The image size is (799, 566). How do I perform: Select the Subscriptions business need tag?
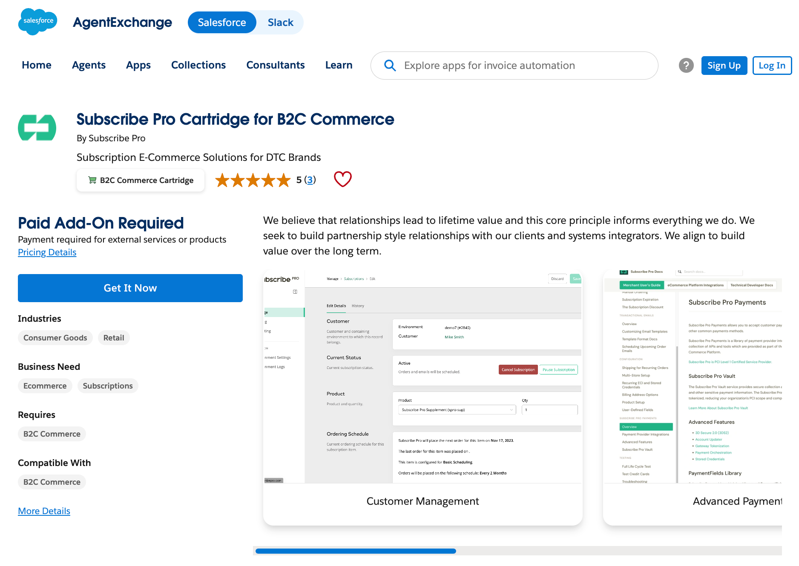coord(108,386)
